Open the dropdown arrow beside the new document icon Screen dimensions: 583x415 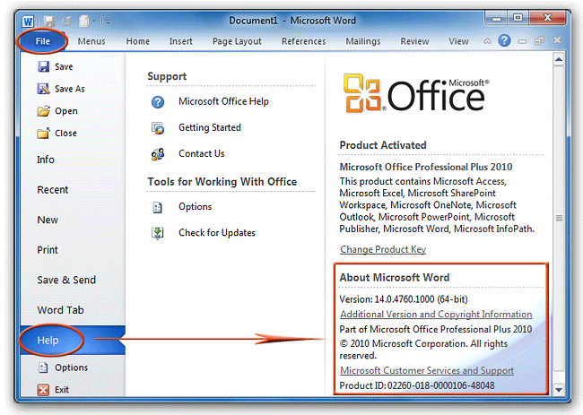[94, 22]
